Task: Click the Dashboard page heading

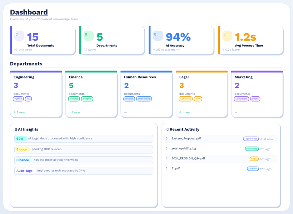Action: point(29,12)
